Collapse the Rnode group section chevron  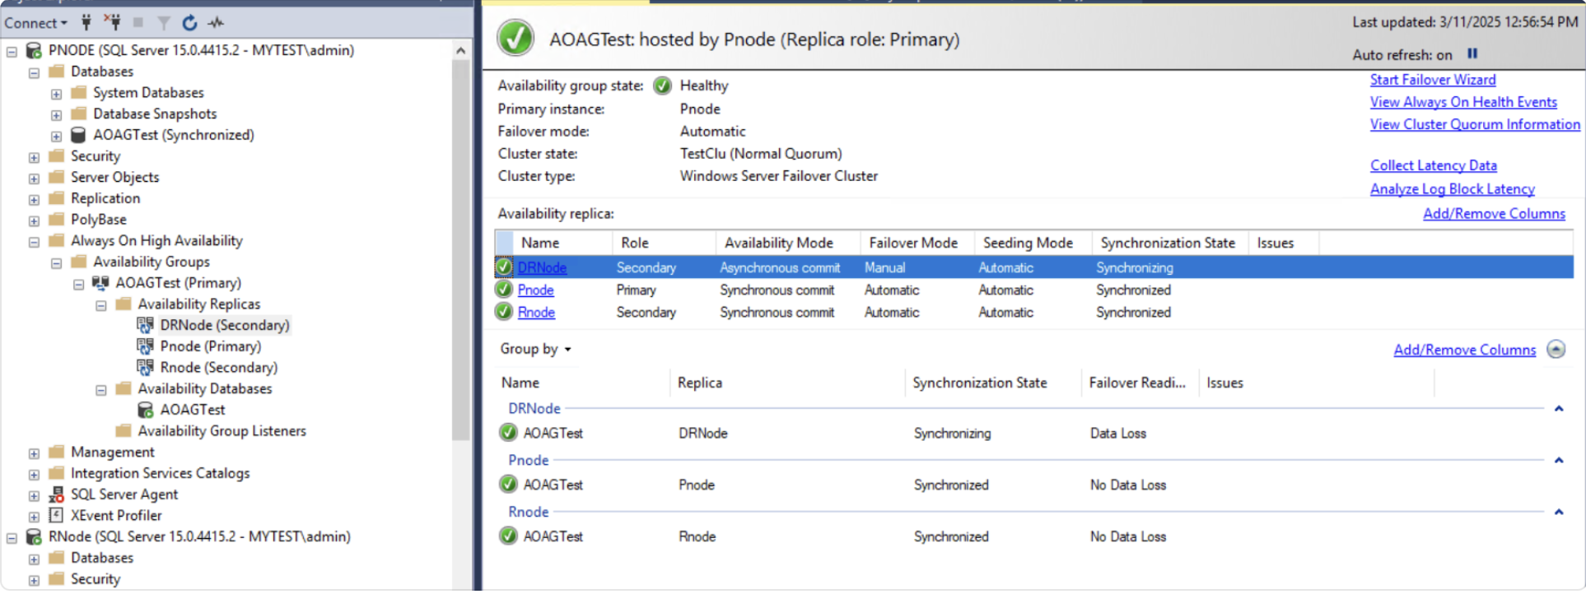1558,512
